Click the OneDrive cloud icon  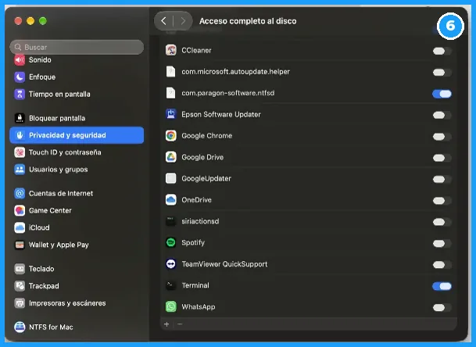(171, 200)
